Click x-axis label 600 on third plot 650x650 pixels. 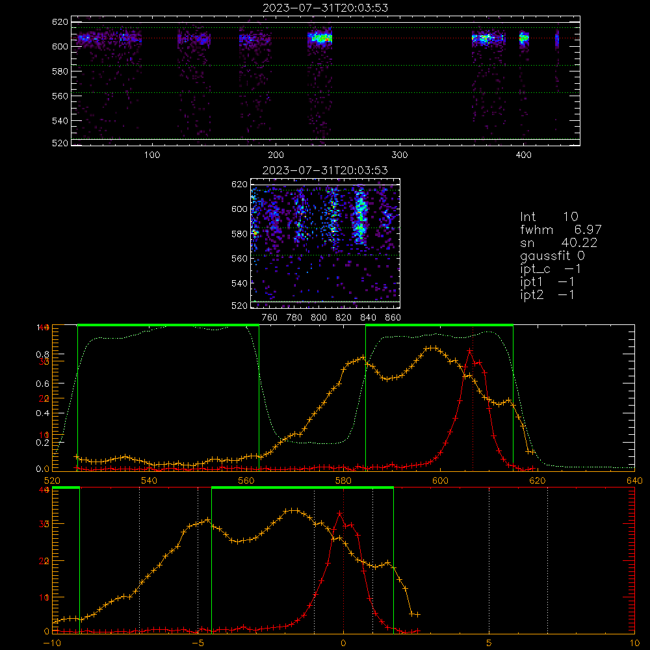coord(440,480)
